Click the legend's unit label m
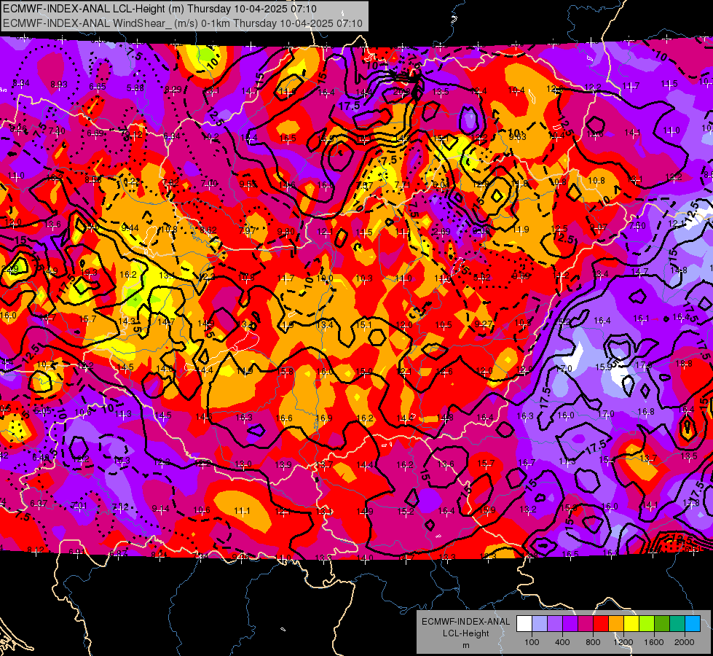This screenshot has width=713, height=656. 465,645
